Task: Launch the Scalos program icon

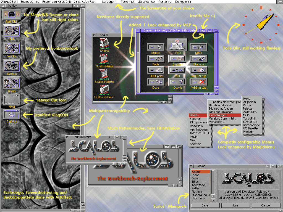Action: (x=104, y=44)
